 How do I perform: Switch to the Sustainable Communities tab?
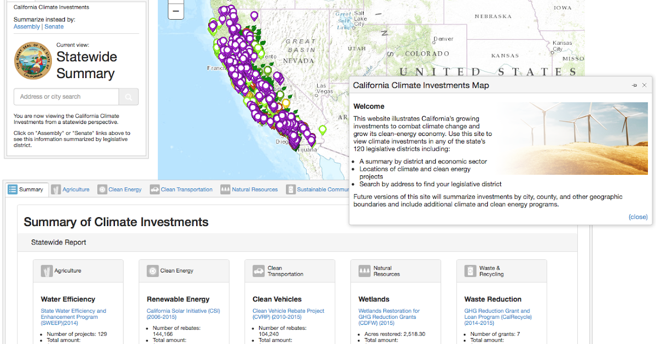click(317, 189)
